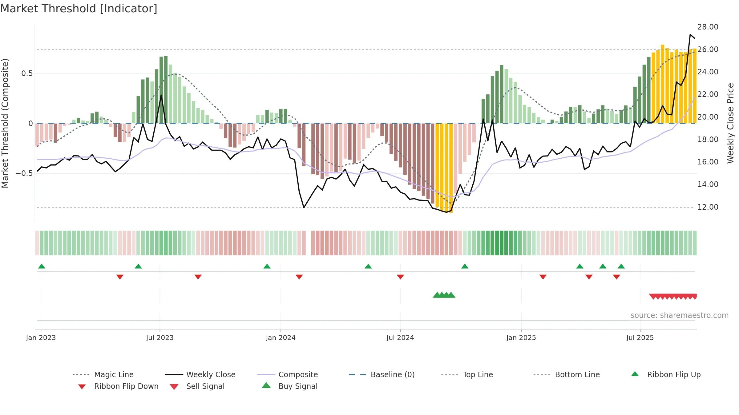Toggle the Top Line legend entry
Viewport: 739px width, 415px height.
click(467, 374)
